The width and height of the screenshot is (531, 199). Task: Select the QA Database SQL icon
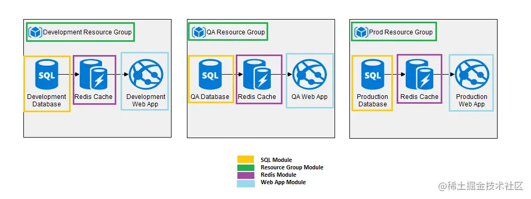[x=210, y=74]
